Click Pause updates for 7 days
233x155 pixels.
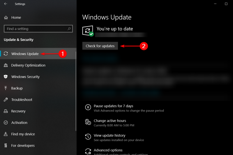tap(113, 106)
